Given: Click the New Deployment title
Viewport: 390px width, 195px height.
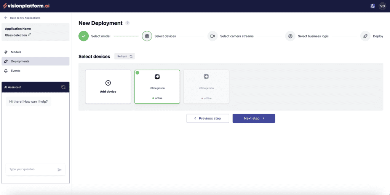Looking at the screenshot, I should tap(101, 23).
